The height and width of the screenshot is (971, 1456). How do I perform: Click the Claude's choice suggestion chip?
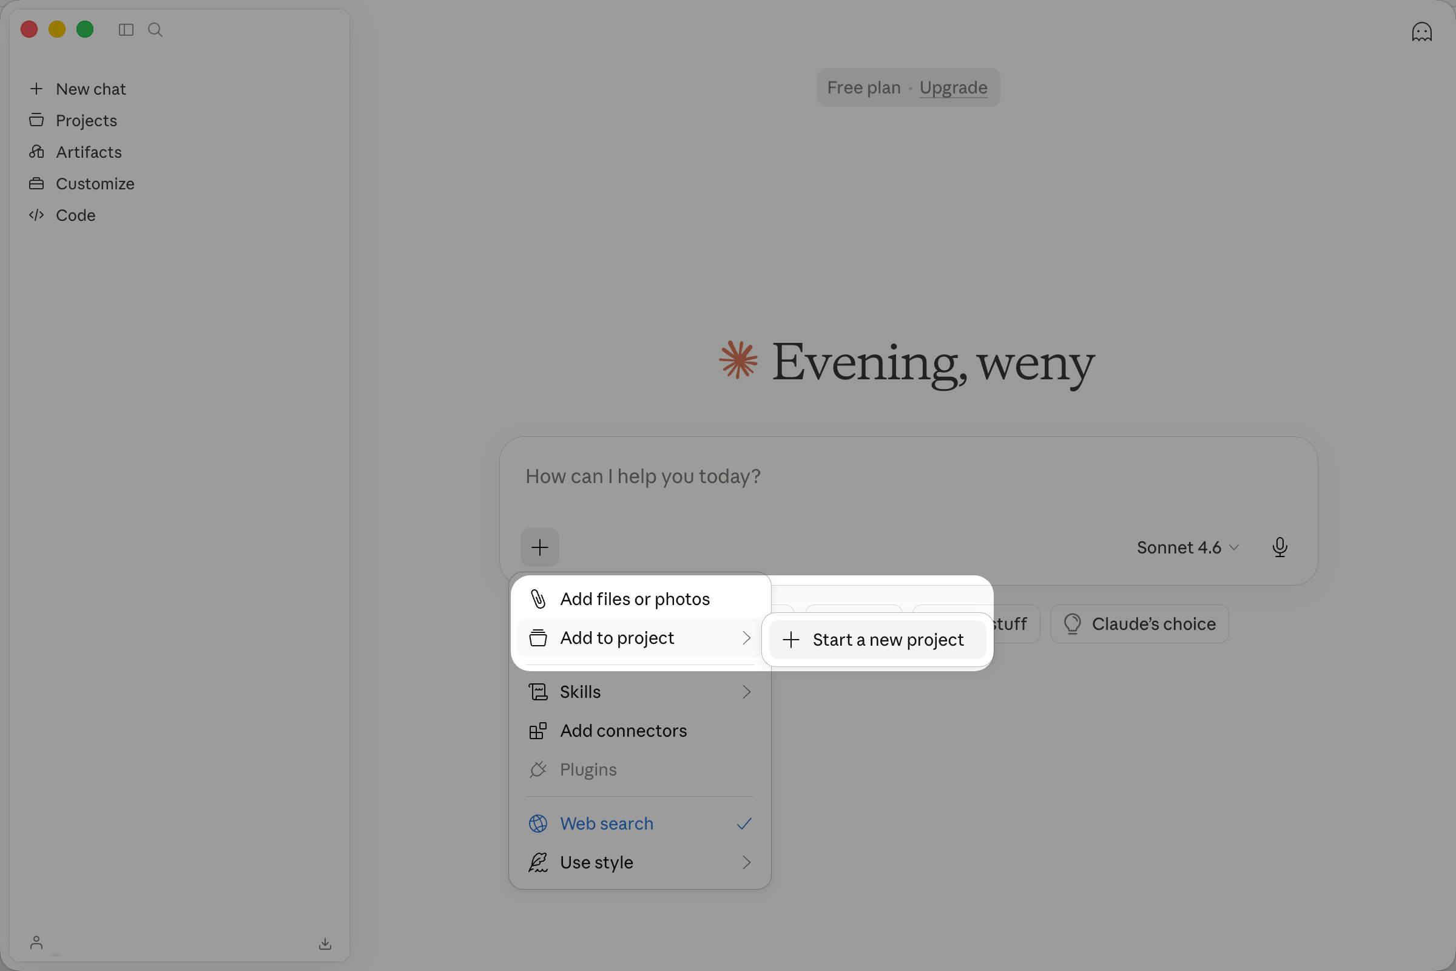pyautogui.click(x=1139, y=624)
